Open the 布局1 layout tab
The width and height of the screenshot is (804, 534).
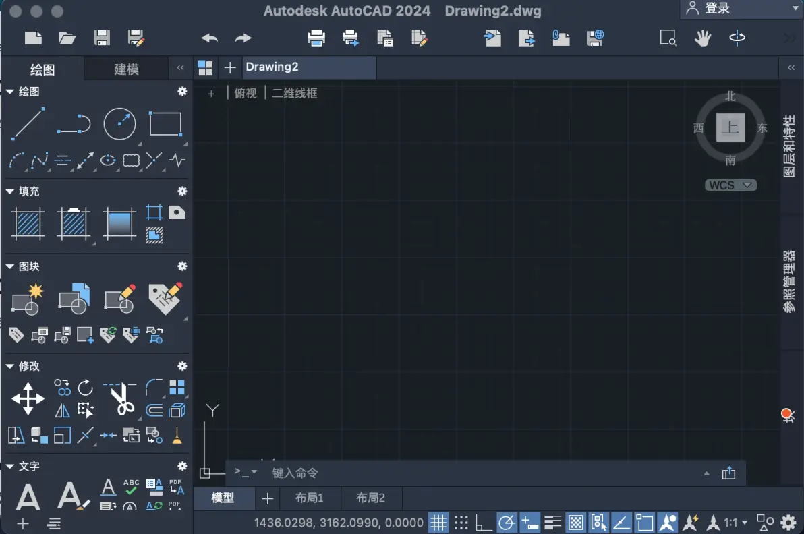(x=309, y=498)
